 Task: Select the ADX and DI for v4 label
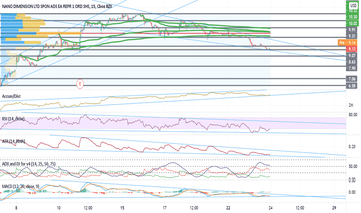(x=29, y=164)
